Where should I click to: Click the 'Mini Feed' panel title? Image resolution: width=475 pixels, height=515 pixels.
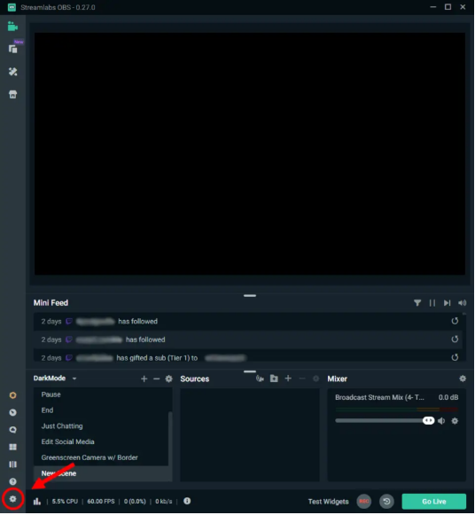tap(51, 303)
